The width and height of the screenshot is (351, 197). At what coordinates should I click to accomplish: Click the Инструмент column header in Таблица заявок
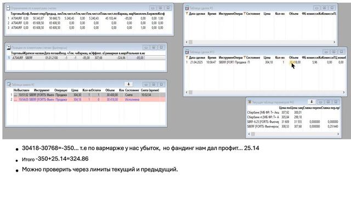click(x=42, y=90)
